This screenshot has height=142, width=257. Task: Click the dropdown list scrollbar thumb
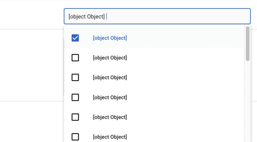coord(247,44)
